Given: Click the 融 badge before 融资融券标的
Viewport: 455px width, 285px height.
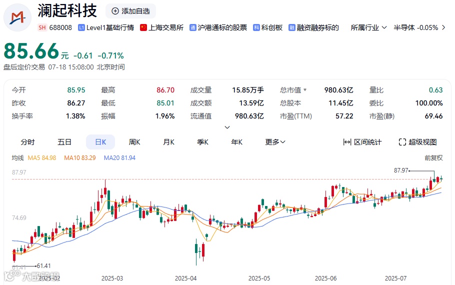Looking at the screenshot, I should coord(291,27).
